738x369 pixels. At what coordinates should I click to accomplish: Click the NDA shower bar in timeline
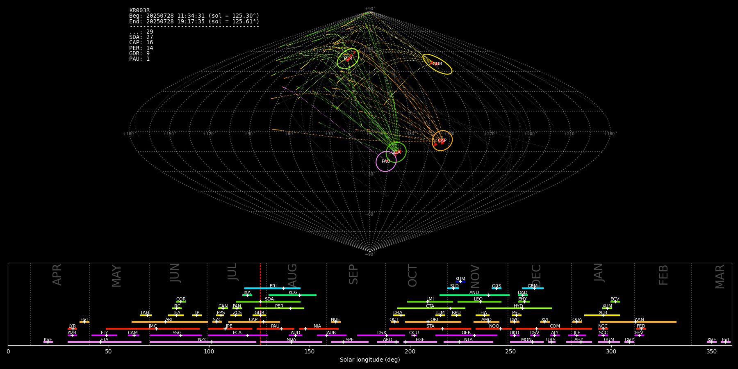[x=291, y=342]
